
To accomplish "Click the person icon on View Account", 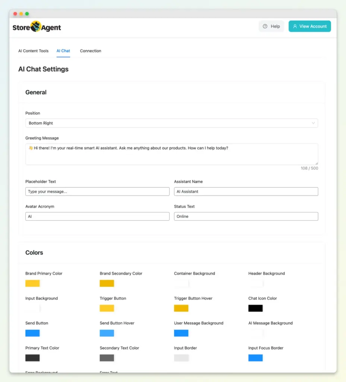I will 295,26.
